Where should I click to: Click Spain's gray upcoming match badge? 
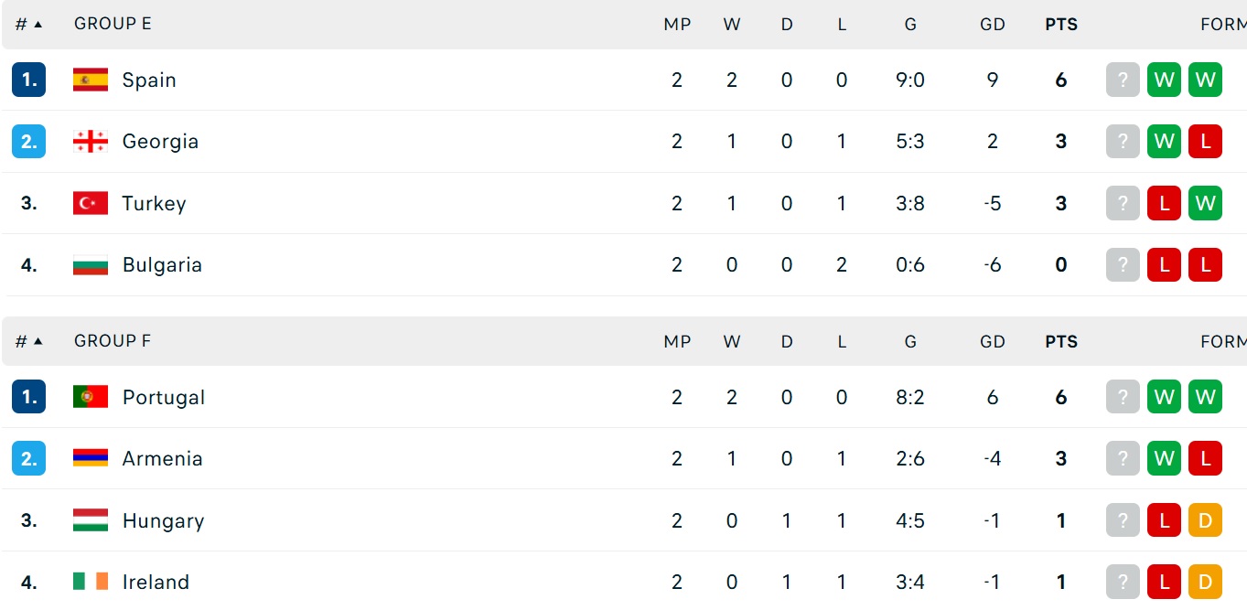click(1123, 80)
